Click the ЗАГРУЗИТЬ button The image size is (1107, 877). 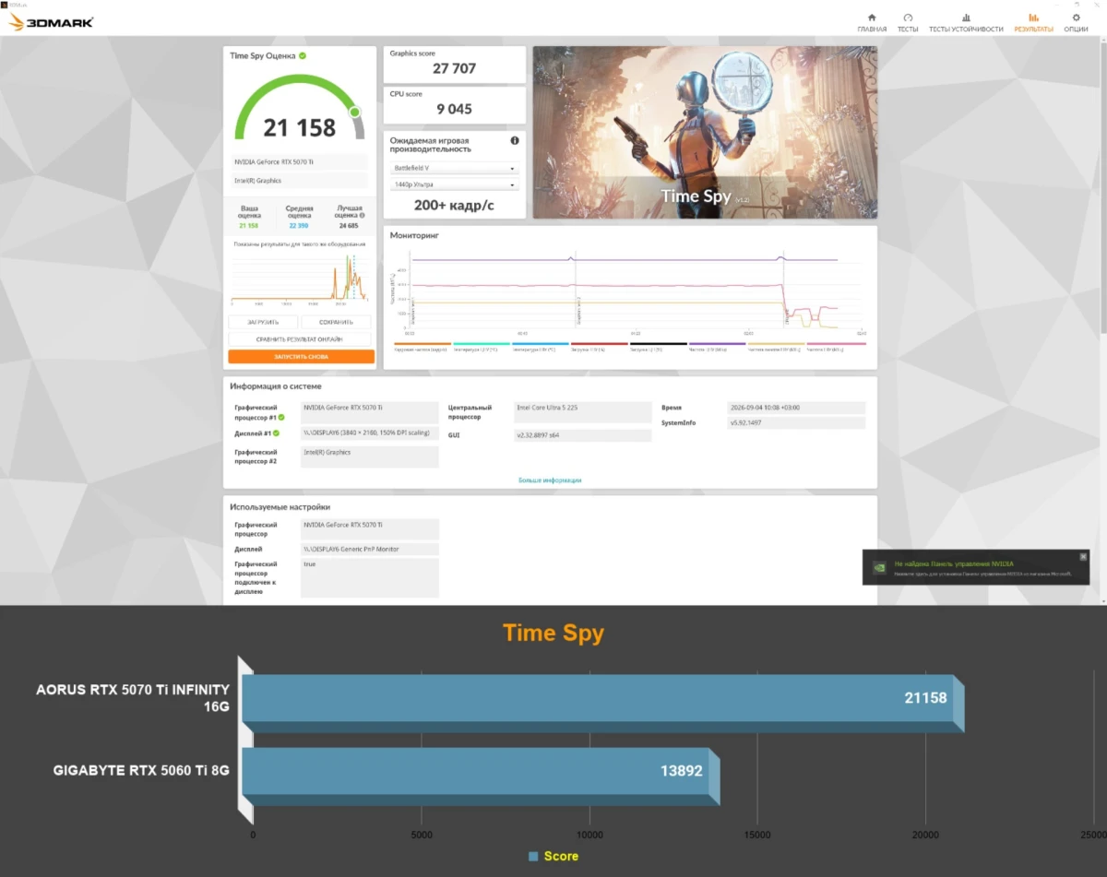coord(263,322)
